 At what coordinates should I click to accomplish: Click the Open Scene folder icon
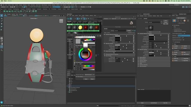(13, 7)
